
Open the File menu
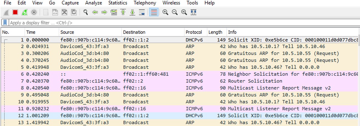point(7,3)
